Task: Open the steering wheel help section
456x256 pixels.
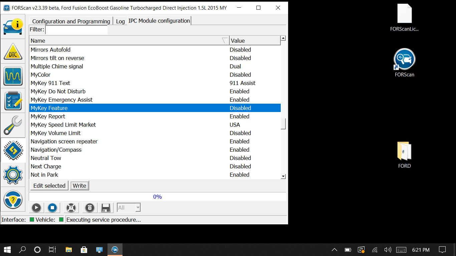Action: coord(13,199)
